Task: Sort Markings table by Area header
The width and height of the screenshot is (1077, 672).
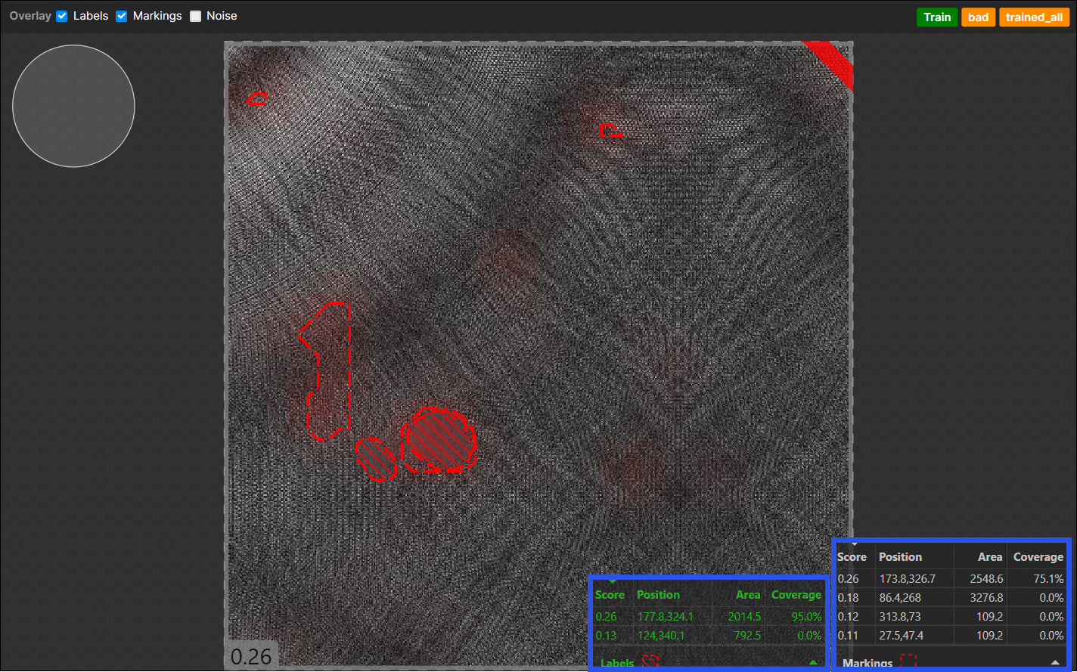Action: [989, 557]
